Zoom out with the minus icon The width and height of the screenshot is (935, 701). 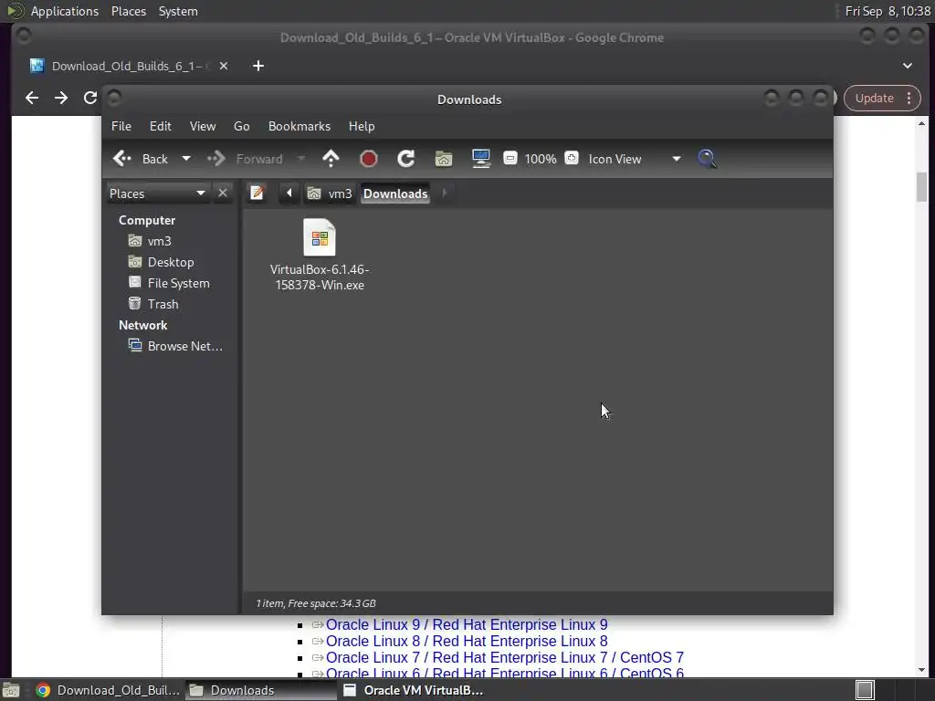(x=510, y=158)
